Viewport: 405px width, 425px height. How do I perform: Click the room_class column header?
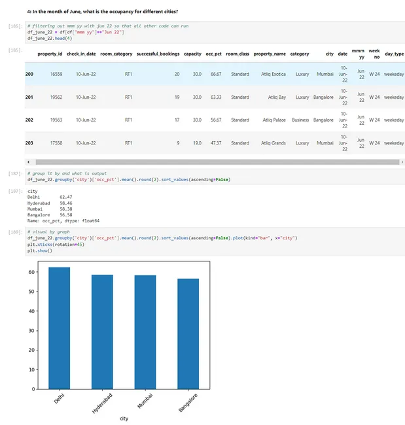tap(238, 54)
